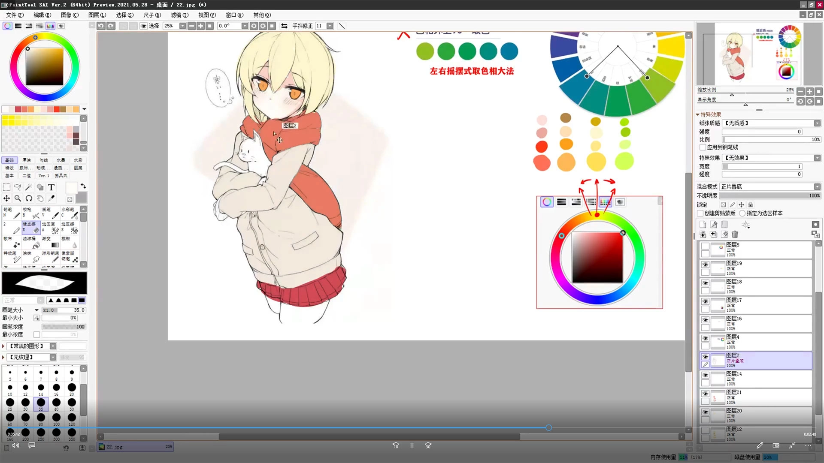Switch to the 水彩 brush group tab
824x463 pixels.
(78, 160)
